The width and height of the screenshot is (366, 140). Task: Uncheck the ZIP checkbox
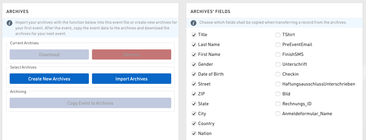coord(194,94)
